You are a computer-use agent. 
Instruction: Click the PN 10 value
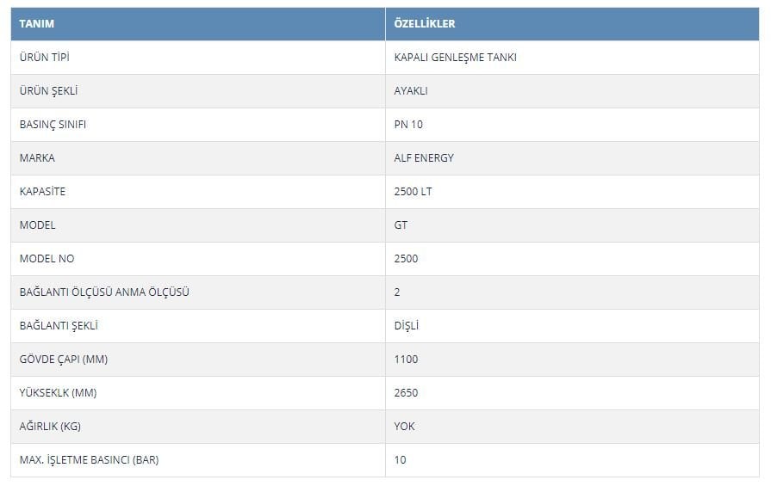coord(408,125)
